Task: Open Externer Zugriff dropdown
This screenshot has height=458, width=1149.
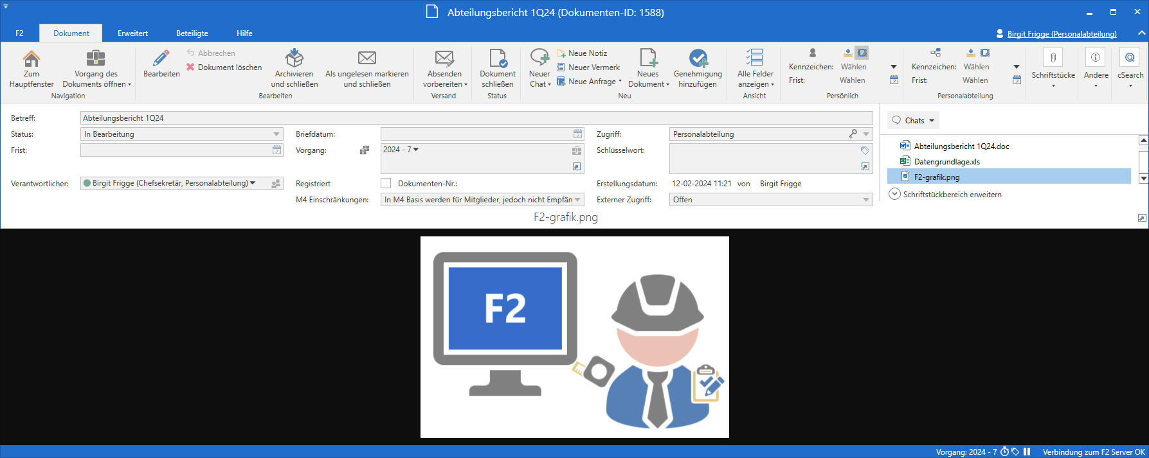Action: tap(865, 200)
